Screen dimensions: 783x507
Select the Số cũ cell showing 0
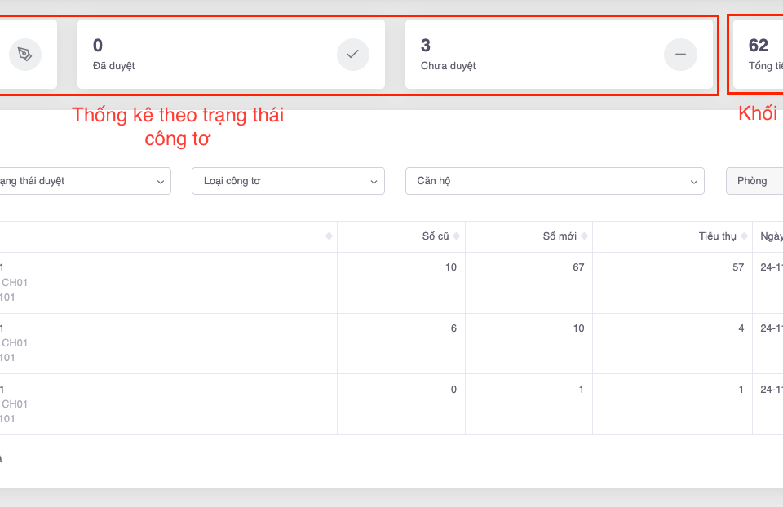click(453, 390)
